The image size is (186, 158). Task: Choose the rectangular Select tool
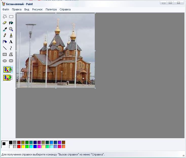click(x=11, y=17)
